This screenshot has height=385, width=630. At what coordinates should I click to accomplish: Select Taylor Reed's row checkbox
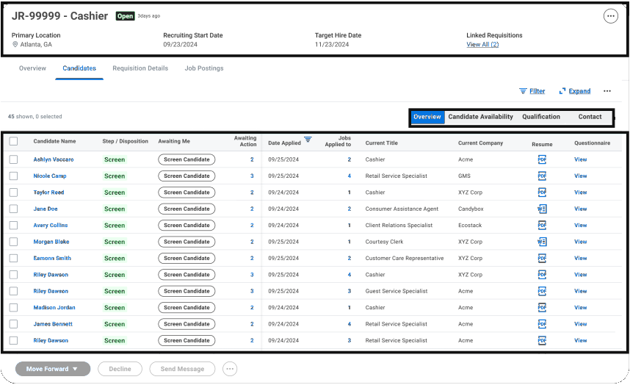14,192
